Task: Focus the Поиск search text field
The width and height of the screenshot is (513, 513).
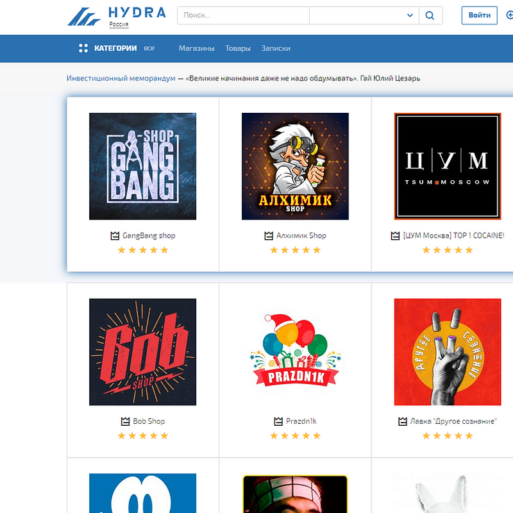Action: pos(242,15)
